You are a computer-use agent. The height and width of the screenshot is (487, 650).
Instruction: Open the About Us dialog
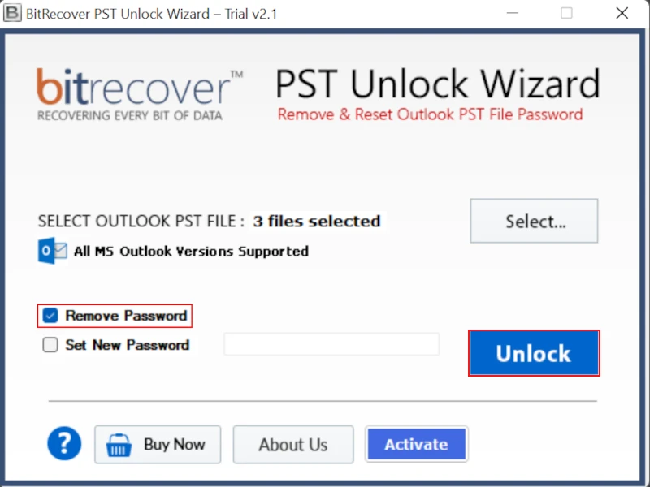(x=293, y=444)
